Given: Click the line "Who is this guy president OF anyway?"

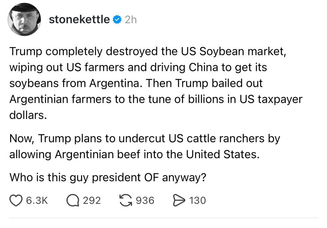Looking at the screenshot, I should (108, 178).
